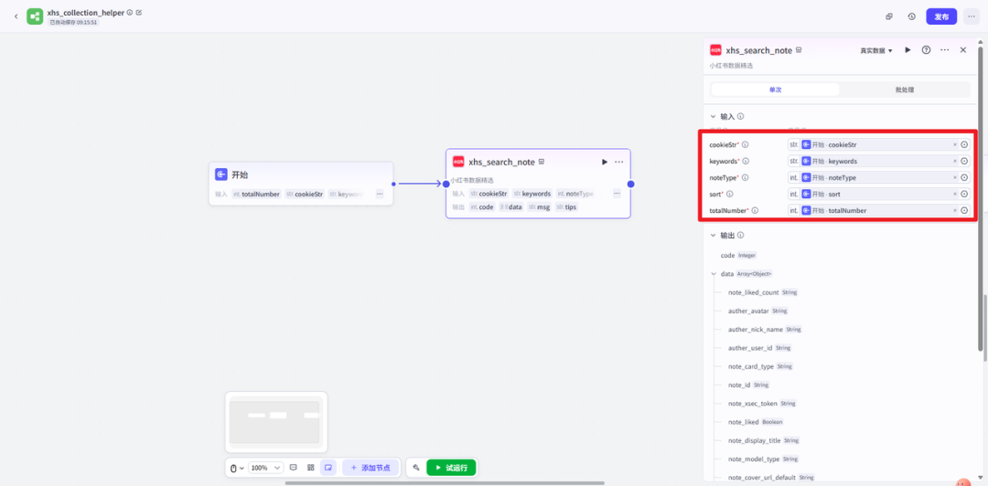Open the 真实数据 dropdown

click(876, 51)
